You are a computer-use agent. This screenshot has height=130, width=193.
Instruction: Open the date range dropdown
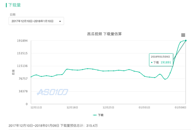click(x=36, y=21)
